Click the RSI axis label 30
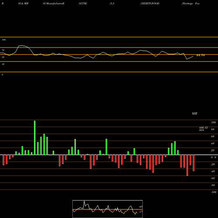The width and height of the screenshot is (218, 218). point(3,64)
